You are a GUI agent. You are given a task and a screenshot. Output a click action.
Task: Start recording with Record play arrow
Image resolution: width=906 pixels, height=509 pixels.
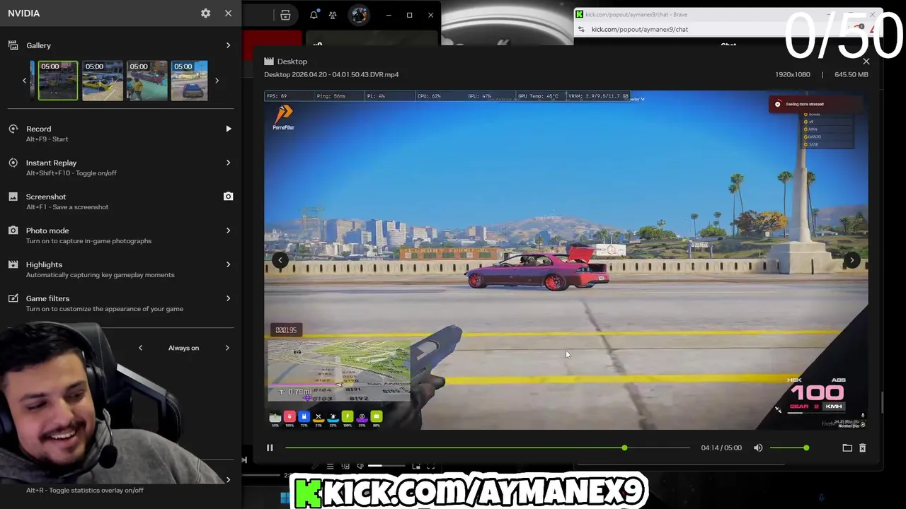tap(228, 129)
